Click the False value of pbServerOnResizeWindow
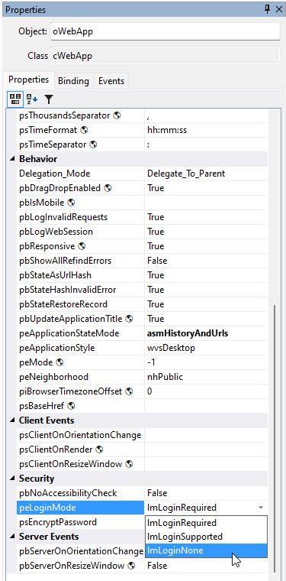The height and width of the screenshot is (581, 286). [157, 566]
